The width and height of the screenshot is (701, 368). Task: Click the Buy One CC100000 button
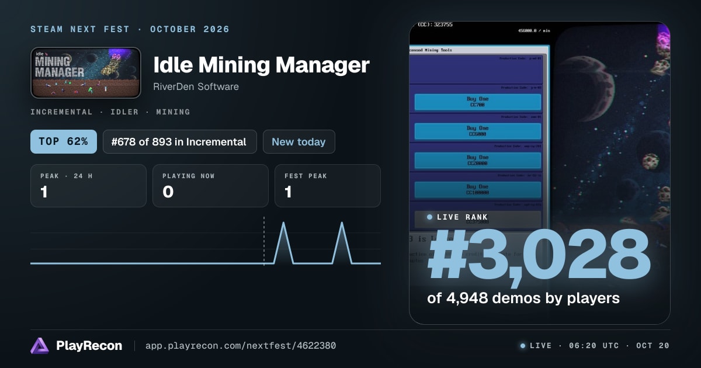coord(477,190)
